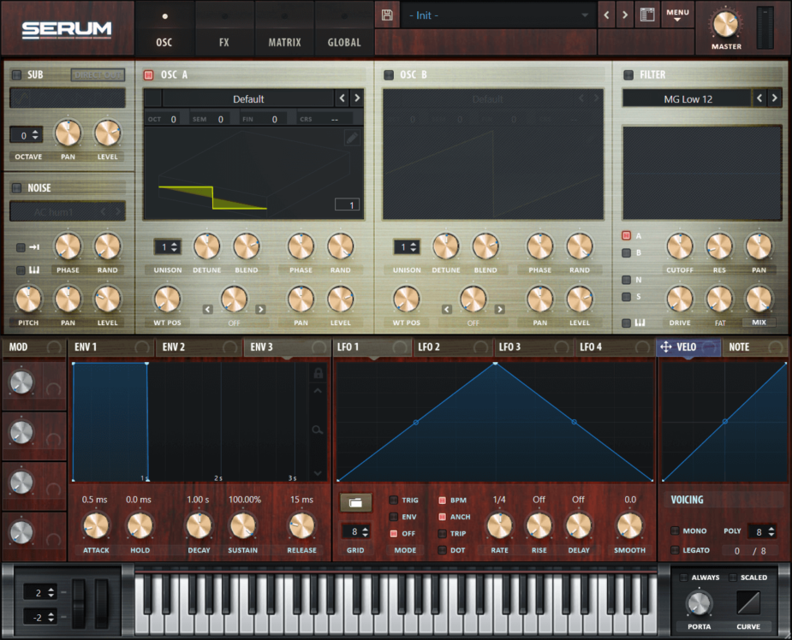Click the ENV 1 ATTACK knob

pos(96,526)
